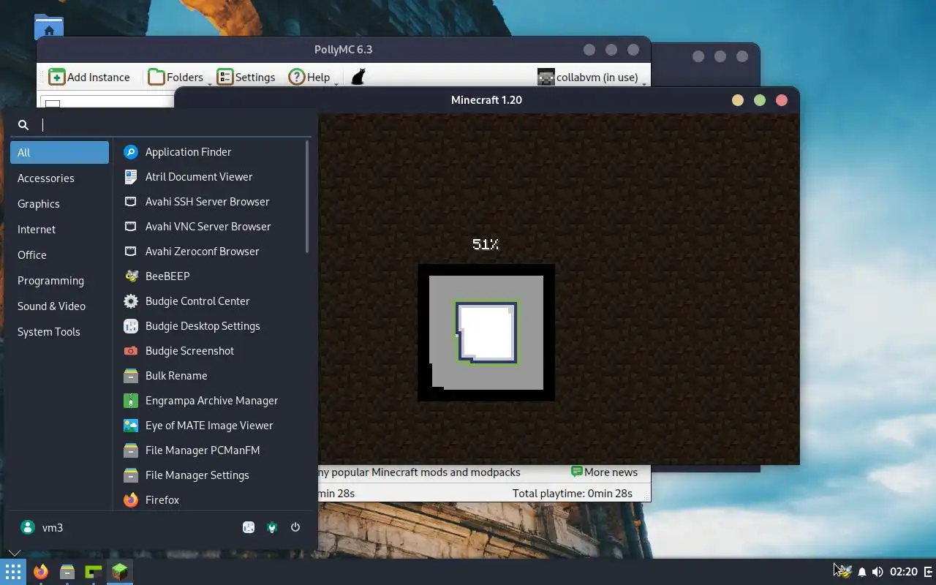Select the Sound & Video category

pos(59,306)
